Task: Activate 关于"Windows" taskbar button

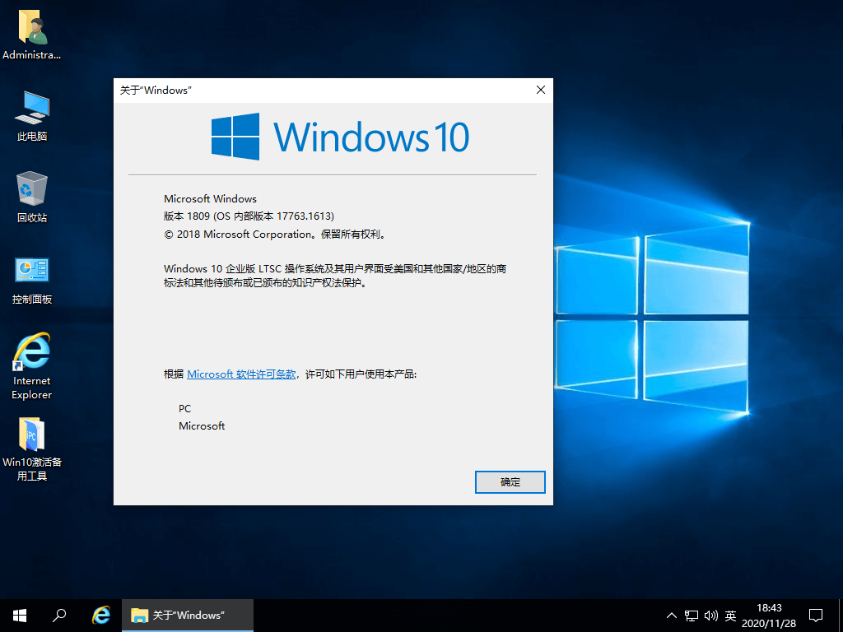Action: [188, 616]
